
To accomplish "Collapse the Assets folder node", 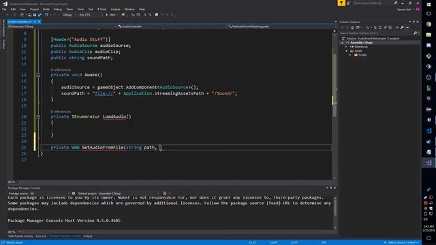I will [x=347, y=51].
